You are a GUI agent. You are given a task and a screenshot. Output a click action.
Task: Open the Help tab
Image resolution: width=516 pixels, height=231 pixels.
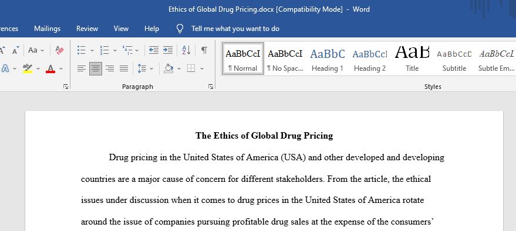click(x=151, y=29)
